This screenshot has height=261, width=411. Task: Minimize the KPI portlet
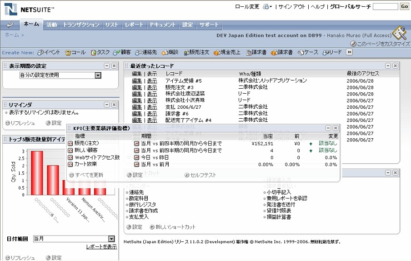[328, 128]
